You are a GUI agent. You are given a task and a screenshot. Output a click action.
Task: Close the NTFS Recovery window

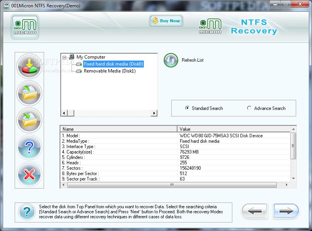tap(300, 4)
